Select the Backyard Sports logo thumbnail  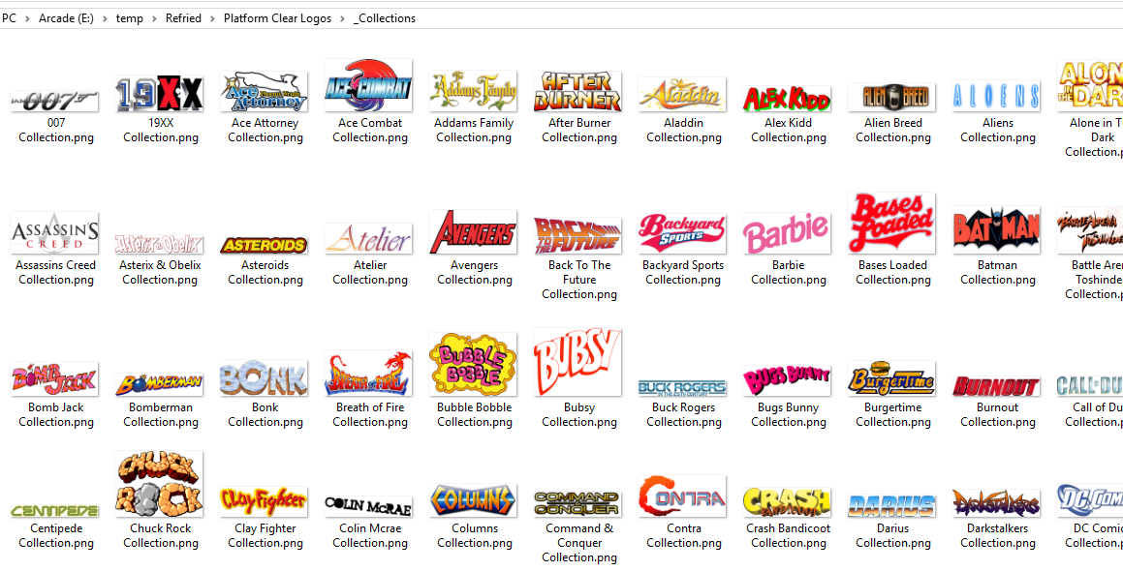click(x=682, y=233)
